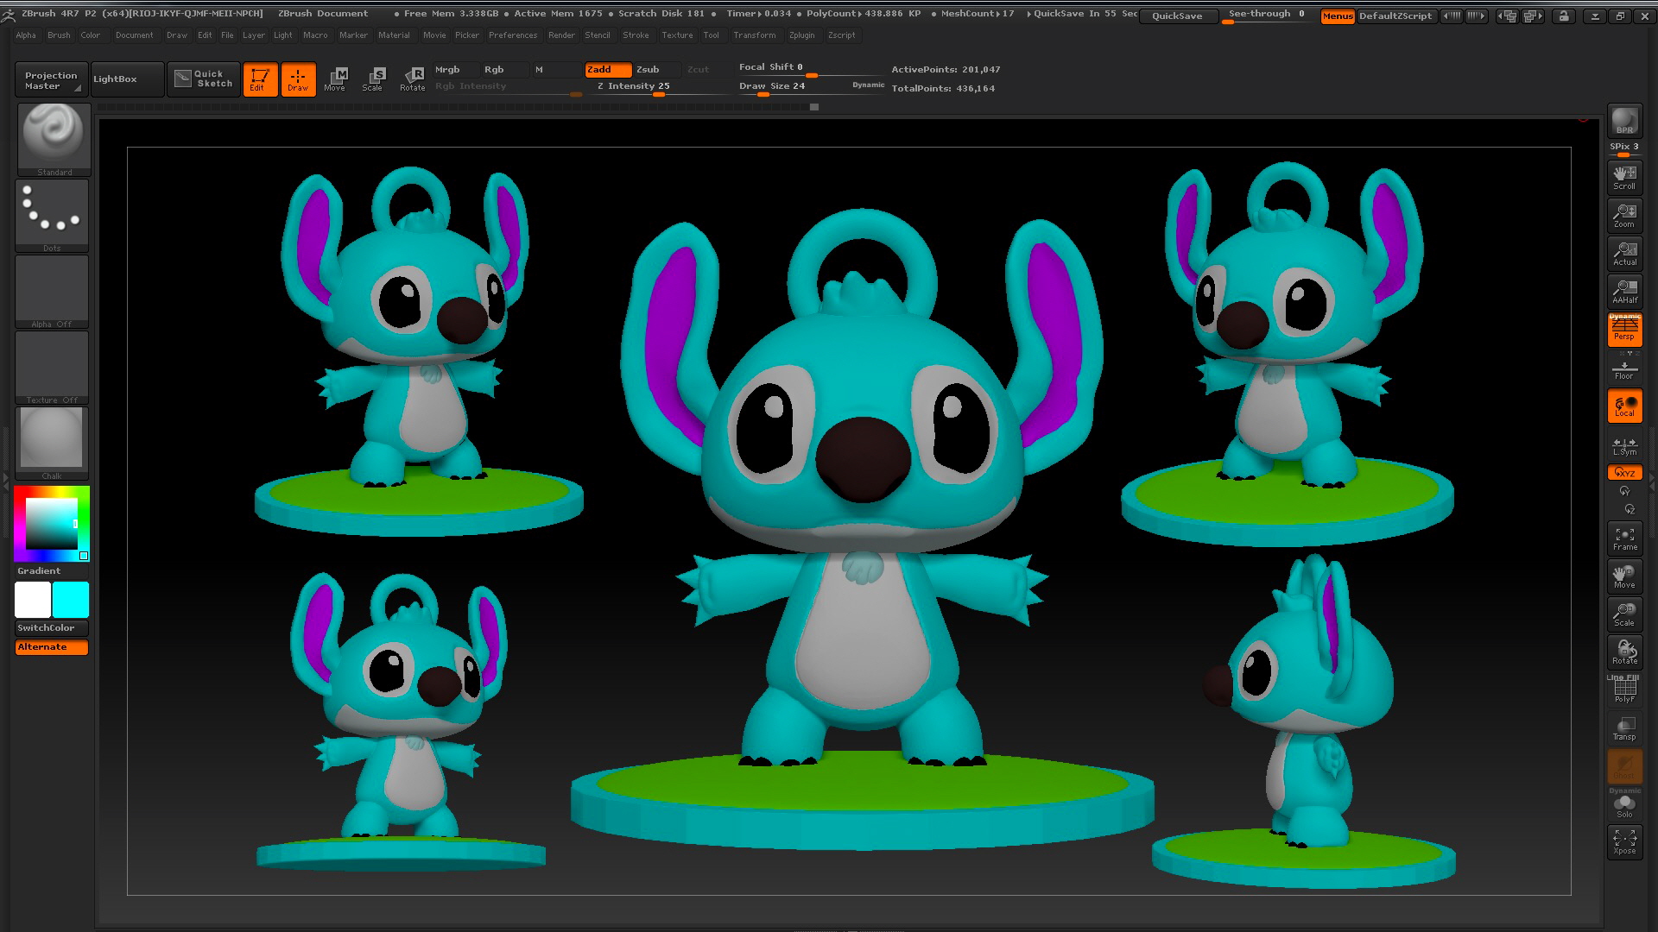Select the Zoom canvas tool
This screenshot has width=1658, height=932.
pos(1624,216)
